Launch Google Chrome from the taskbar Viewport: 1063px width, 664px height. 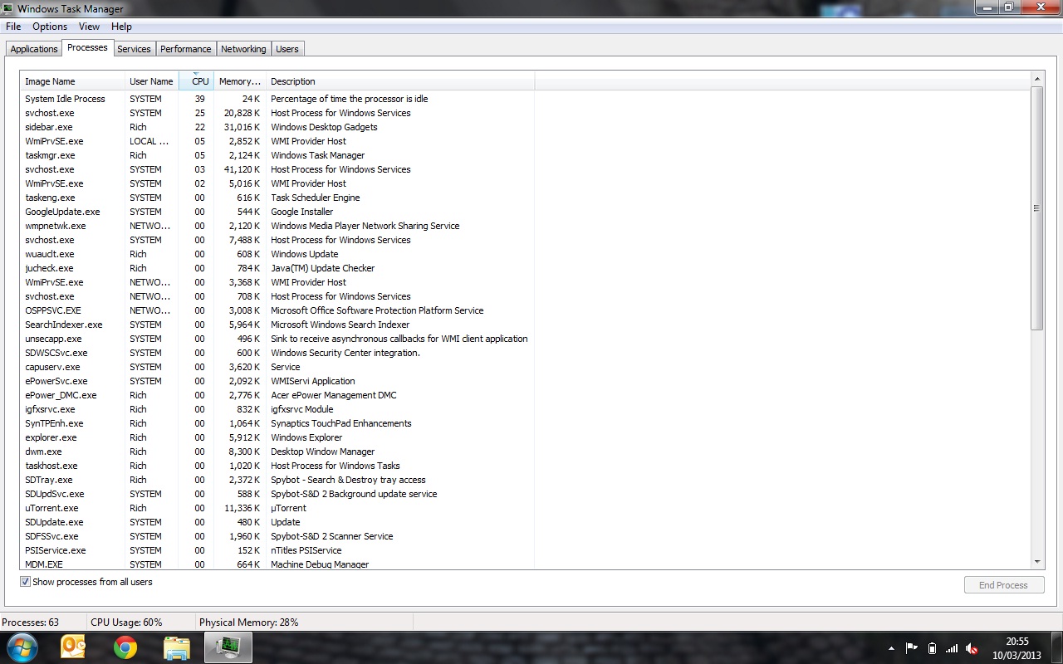125,647
